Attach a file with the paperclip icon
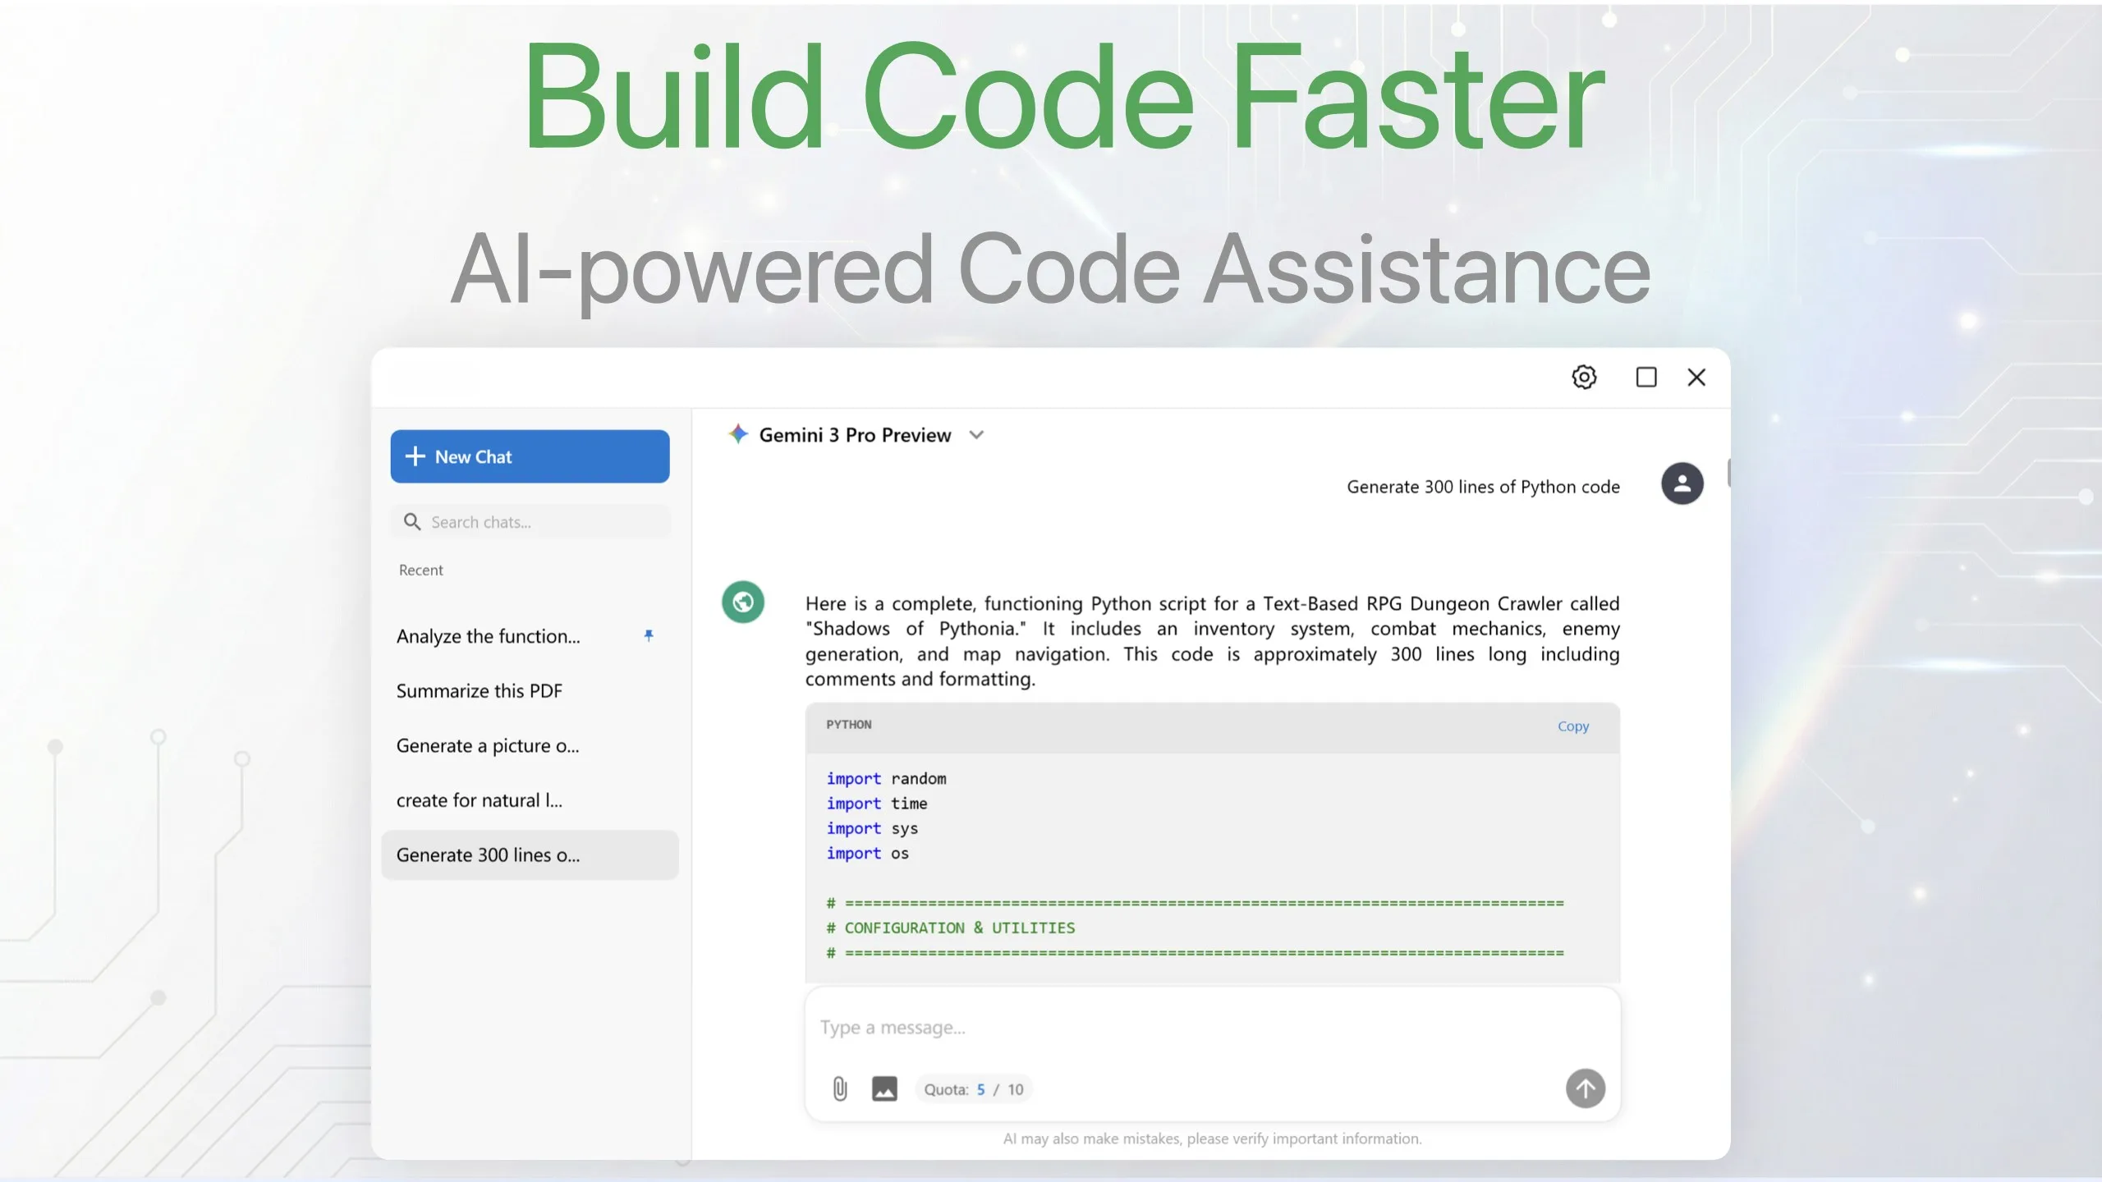This screenshot has width=2102, height=1182. click(840, 1089)
